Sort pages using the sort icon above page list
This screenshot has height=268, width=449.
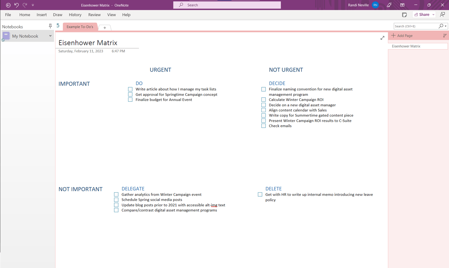(445, 35)
